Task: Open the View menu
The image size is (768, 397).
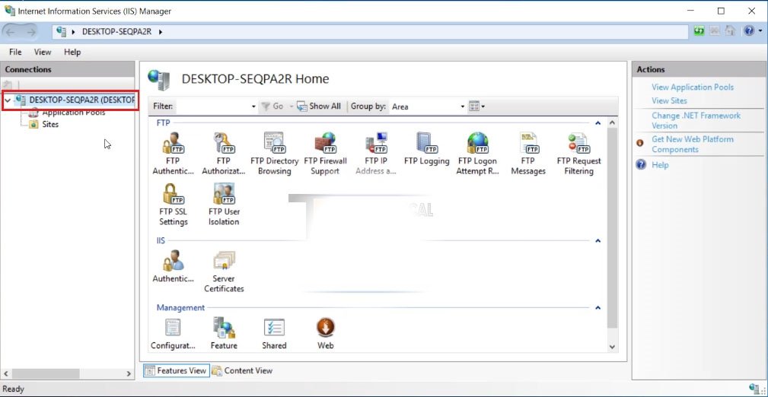Action: pos(43,52)
